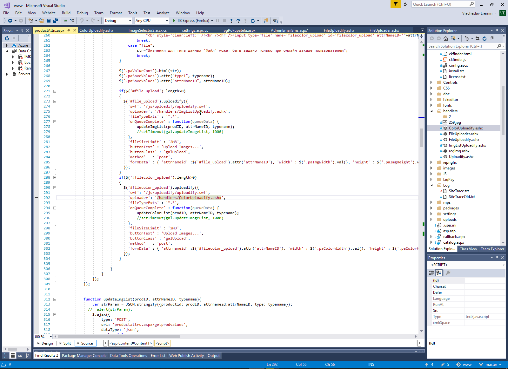Viewport: 508px width, 369px height.
Task: Click the Search Solution Explorer input field
Action: click(462, 46)
